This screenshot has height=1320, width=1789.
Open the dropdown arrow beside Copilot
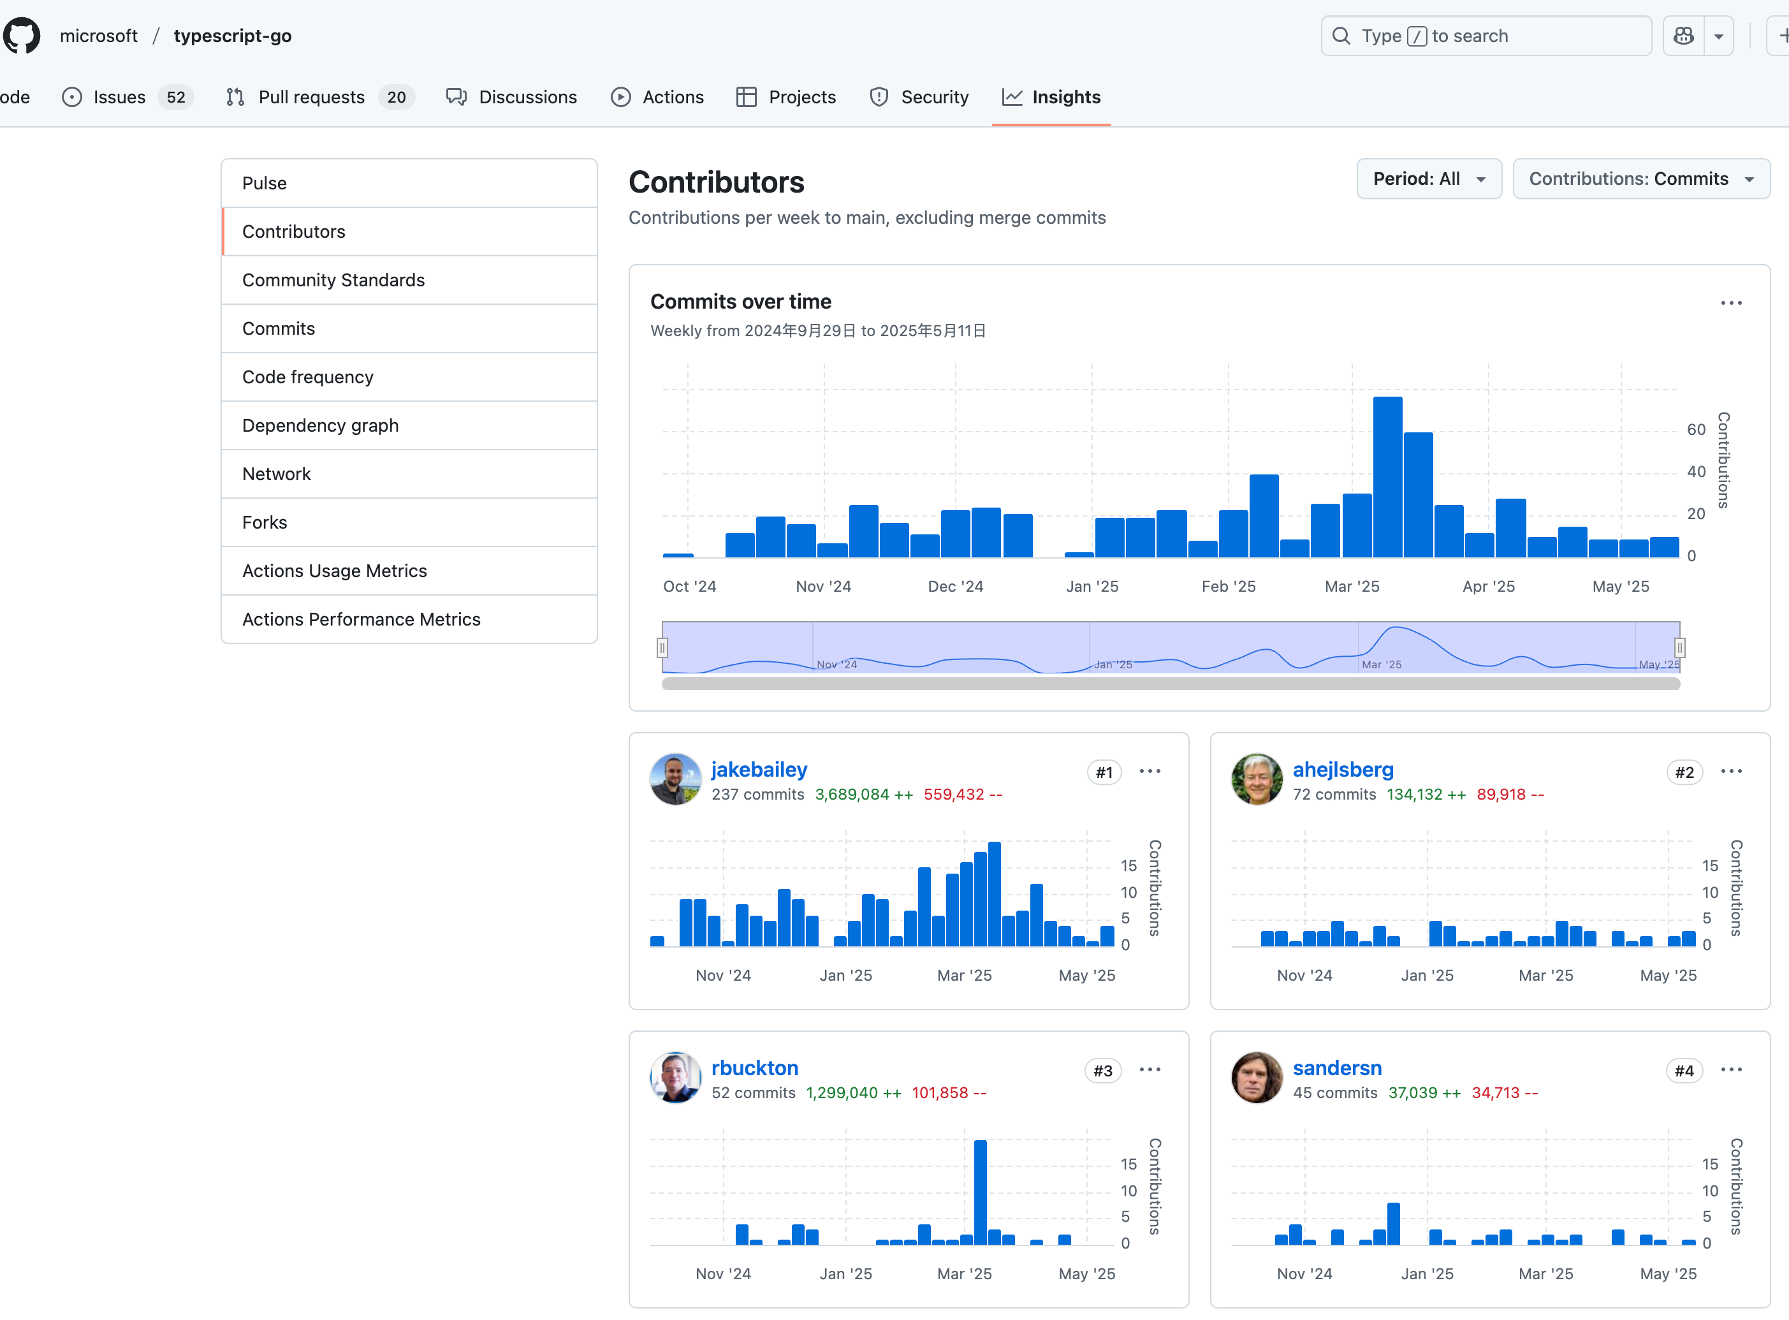1719,36
